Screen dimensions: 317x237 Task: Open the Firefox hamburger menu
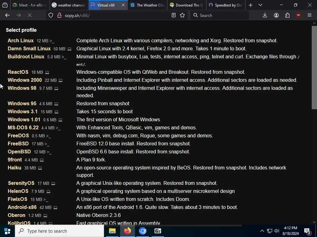tap(310, 15)
